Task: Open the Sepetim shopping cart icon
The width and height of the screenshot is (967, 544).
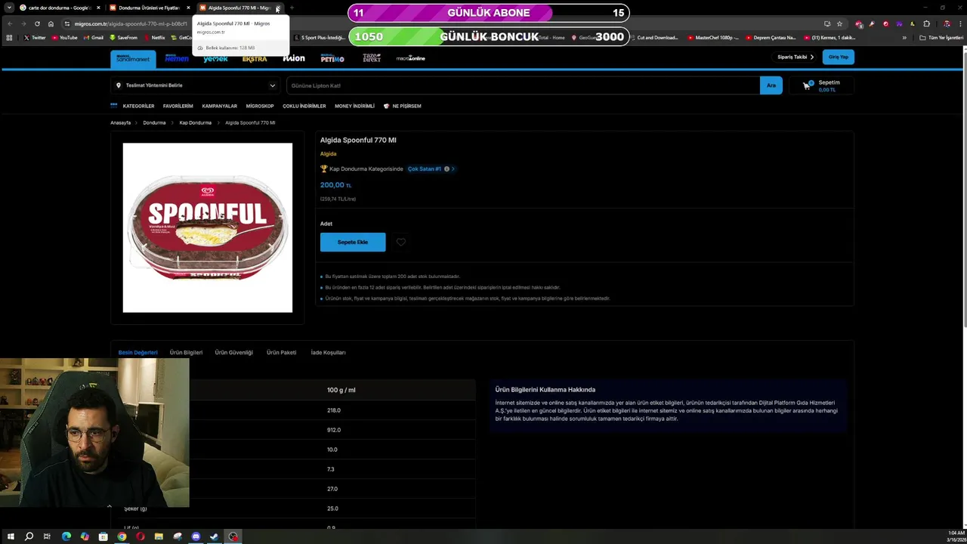Action: pos(807,85)
